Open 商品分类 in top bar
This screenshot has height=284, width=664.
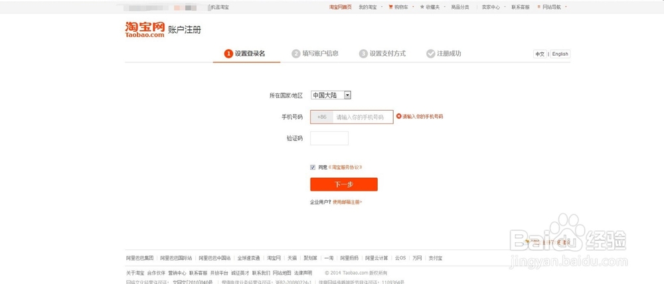460,7
